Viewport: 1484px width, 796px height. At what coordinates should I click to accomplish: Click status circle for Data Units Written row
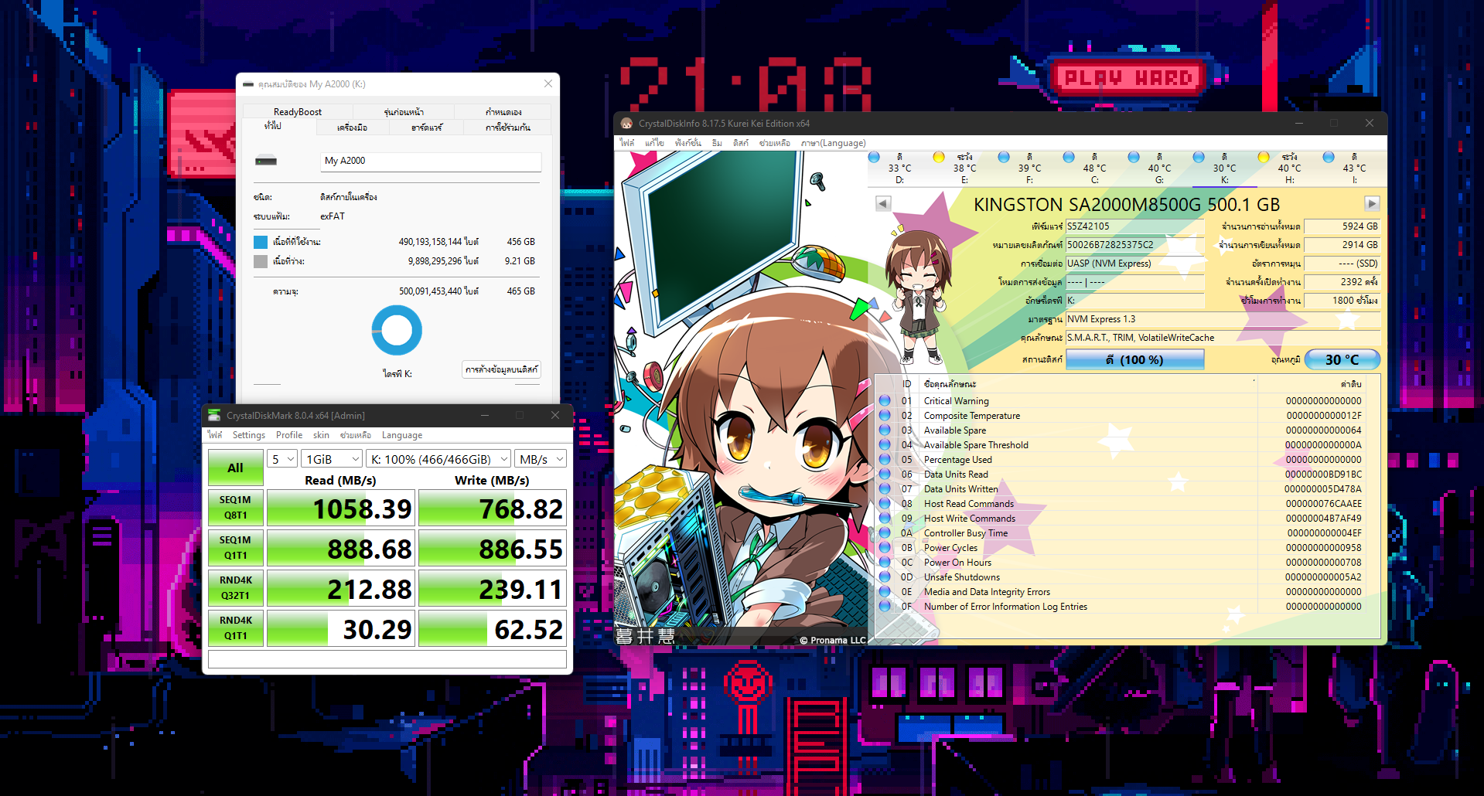coord(885,489)
